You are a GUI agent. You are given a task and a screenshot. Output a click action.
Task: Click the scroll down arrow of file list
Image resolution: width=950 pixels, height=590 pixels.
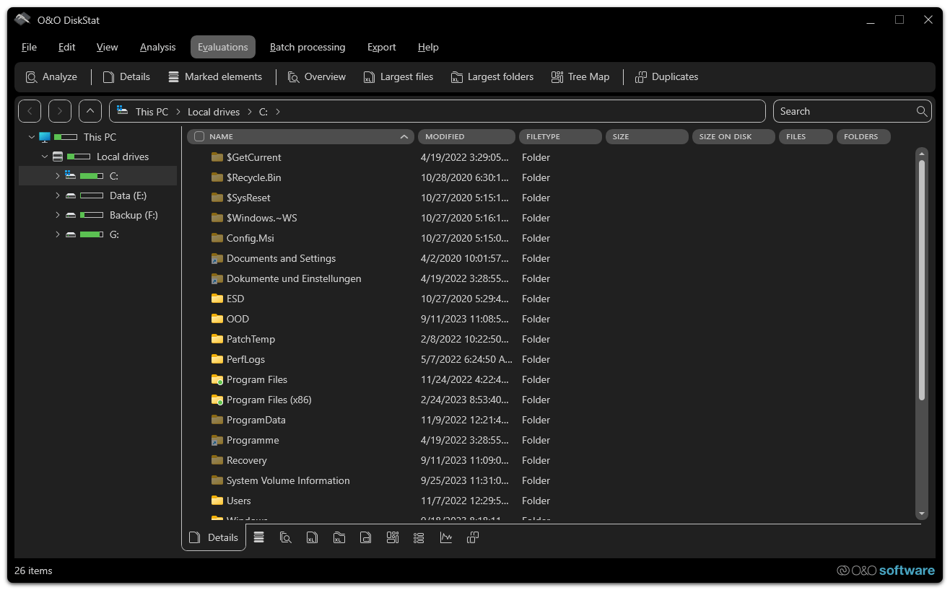pyautogui.click(x=921, y=514)
